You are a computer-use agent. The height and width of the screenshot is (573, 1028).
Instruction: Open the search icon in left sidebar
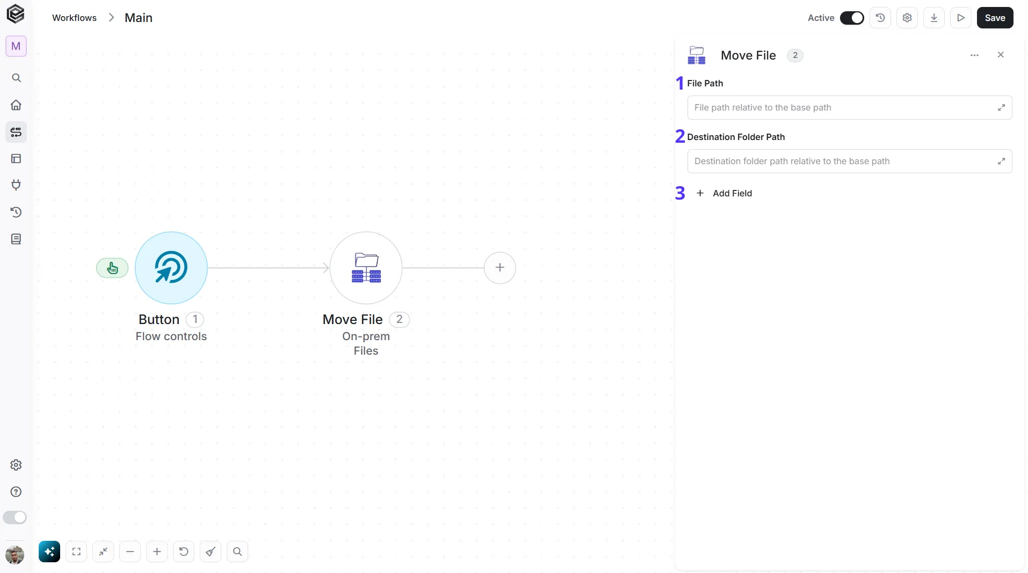[x=16, y=78]
